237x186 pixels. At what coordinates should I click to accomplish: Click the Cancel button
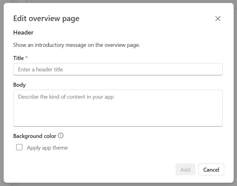click(211, 170)
